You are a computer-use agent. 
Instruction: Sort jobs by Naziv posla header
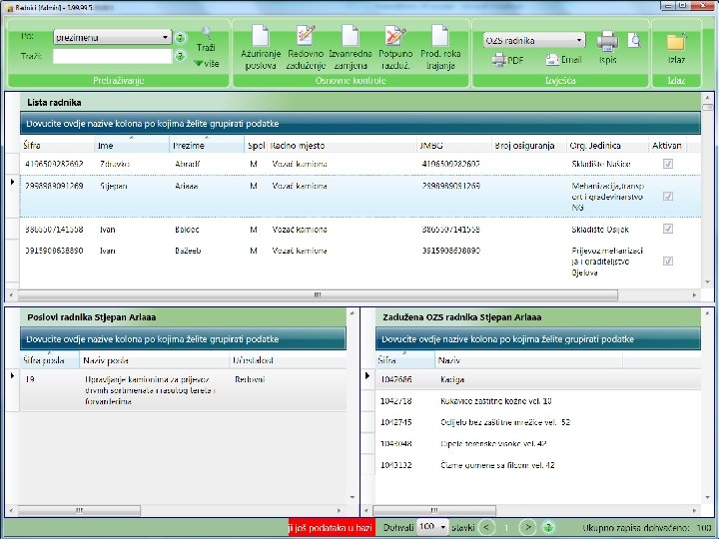click(x=154, y=360)
